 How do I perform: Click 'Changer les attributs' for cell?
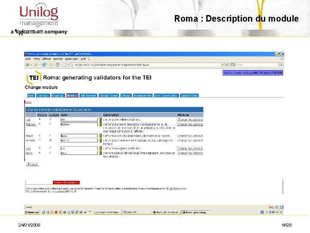pos(190,120)
